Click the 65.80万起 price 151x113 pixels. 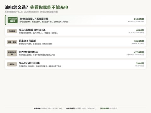(139, 19)
